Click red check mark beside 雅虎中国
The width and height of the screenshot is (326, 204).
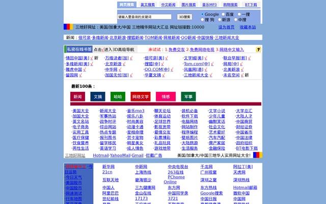pos(85,69)
